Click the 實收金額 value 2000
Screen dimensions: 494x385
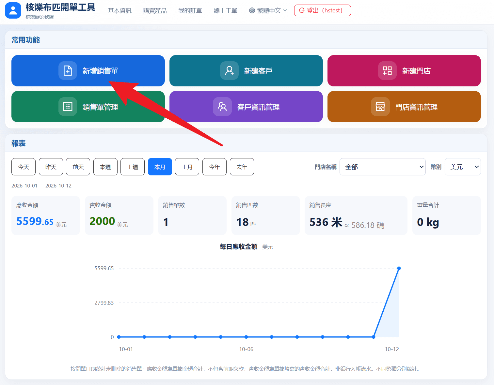(102, 221)
